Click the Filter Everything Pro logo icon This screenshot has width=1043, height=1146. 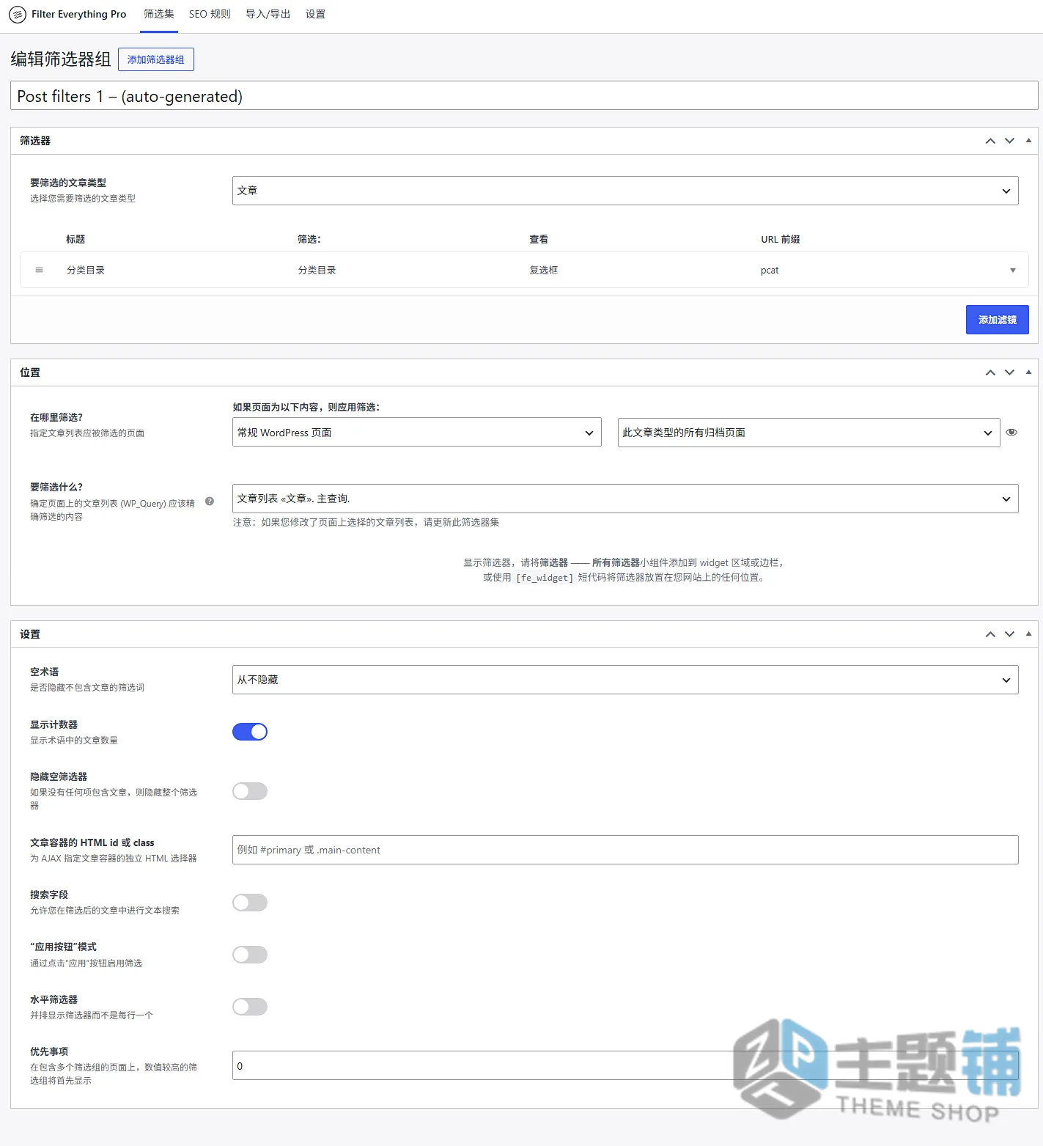17,15
